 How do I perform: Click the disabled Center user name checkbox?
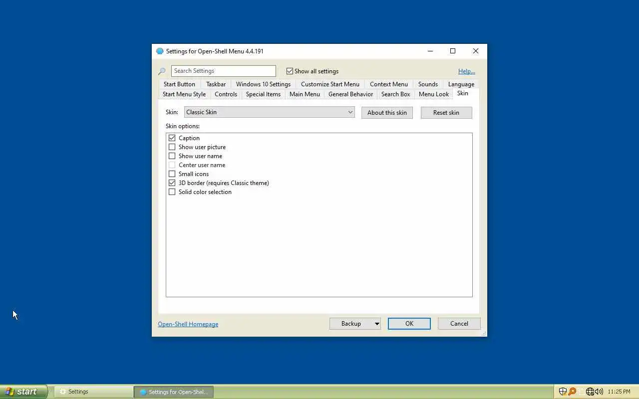click(172, 165)
